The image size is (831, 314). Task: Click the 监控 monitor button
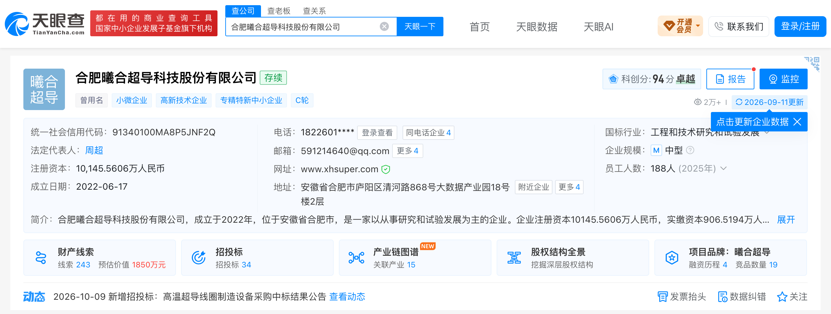point(784,79)
